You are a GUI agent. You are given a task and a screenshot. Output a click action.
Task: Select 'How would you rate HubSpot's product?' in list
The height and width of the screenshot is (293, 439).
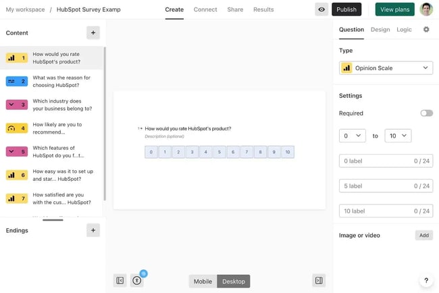click(56, 58)
